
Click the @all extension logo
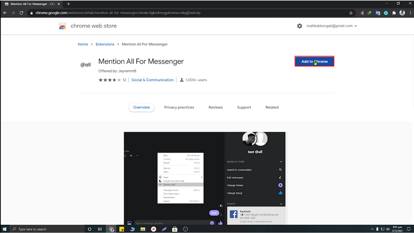85,65
